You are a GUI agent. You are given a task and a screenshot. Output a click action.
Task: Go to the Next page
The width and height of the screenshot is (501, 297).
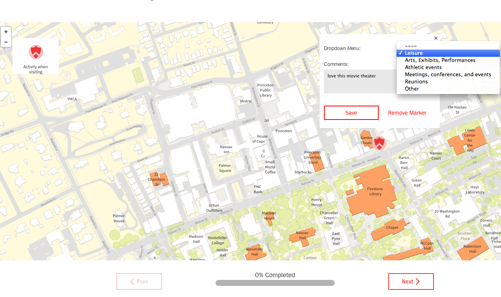tap(410, 282)
